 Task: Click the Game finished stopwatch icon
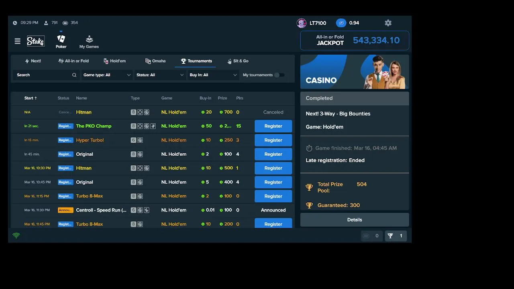click(309, 148)
